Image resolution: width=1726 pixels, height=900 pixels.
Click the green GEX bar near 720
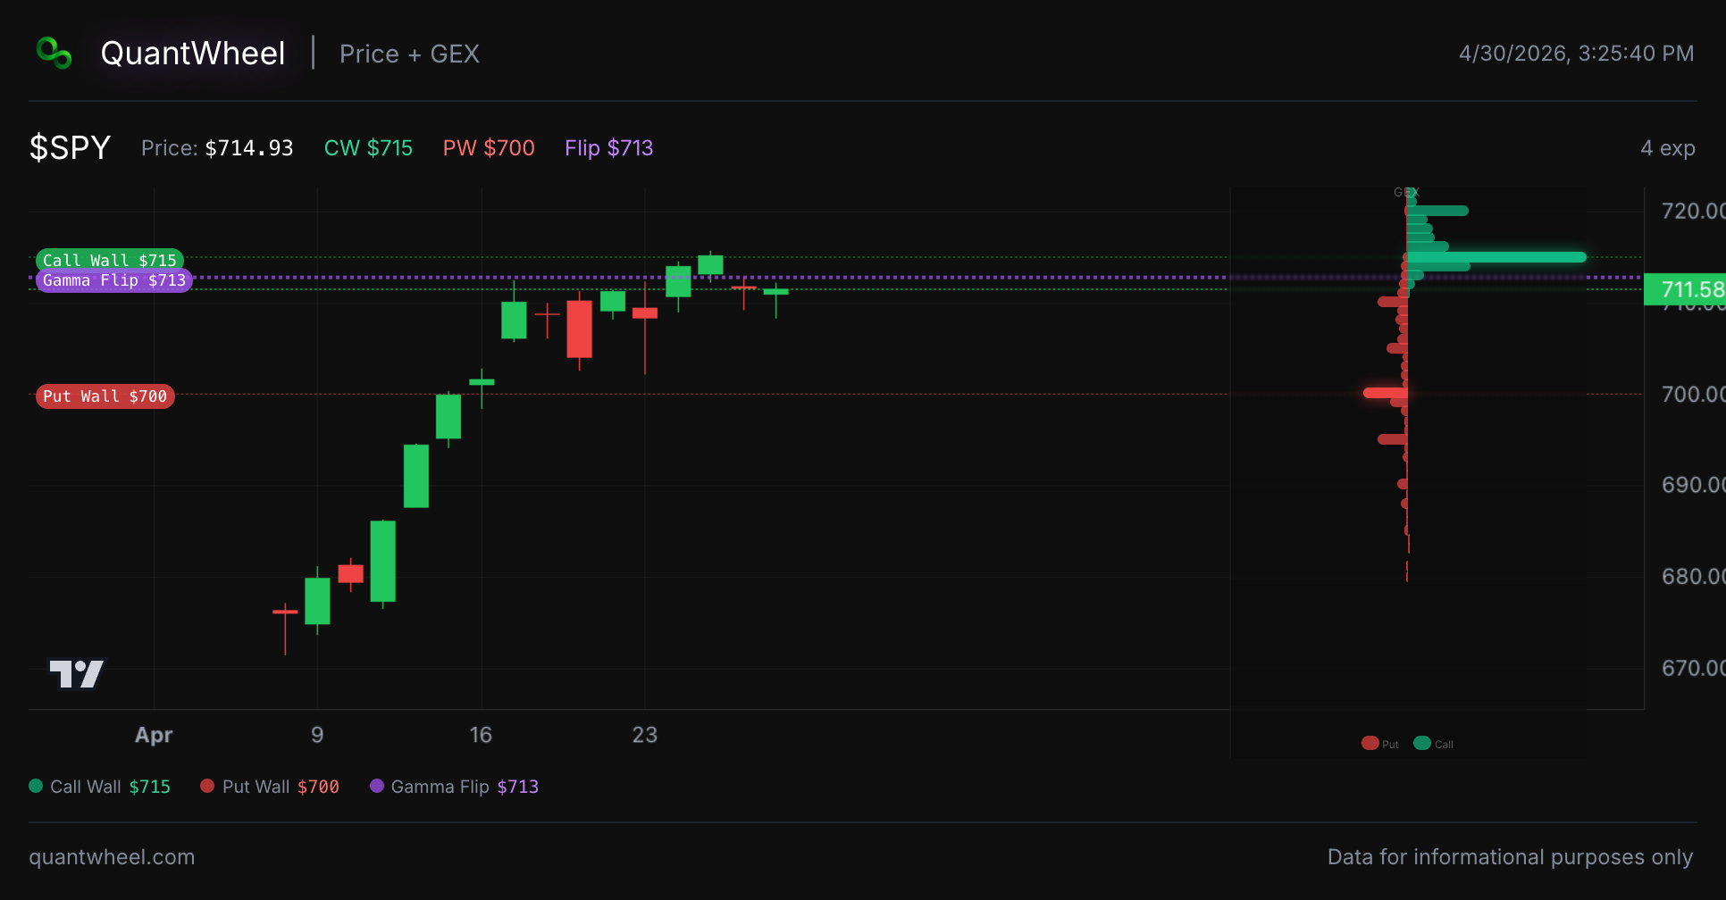(x=1437, y=211)
